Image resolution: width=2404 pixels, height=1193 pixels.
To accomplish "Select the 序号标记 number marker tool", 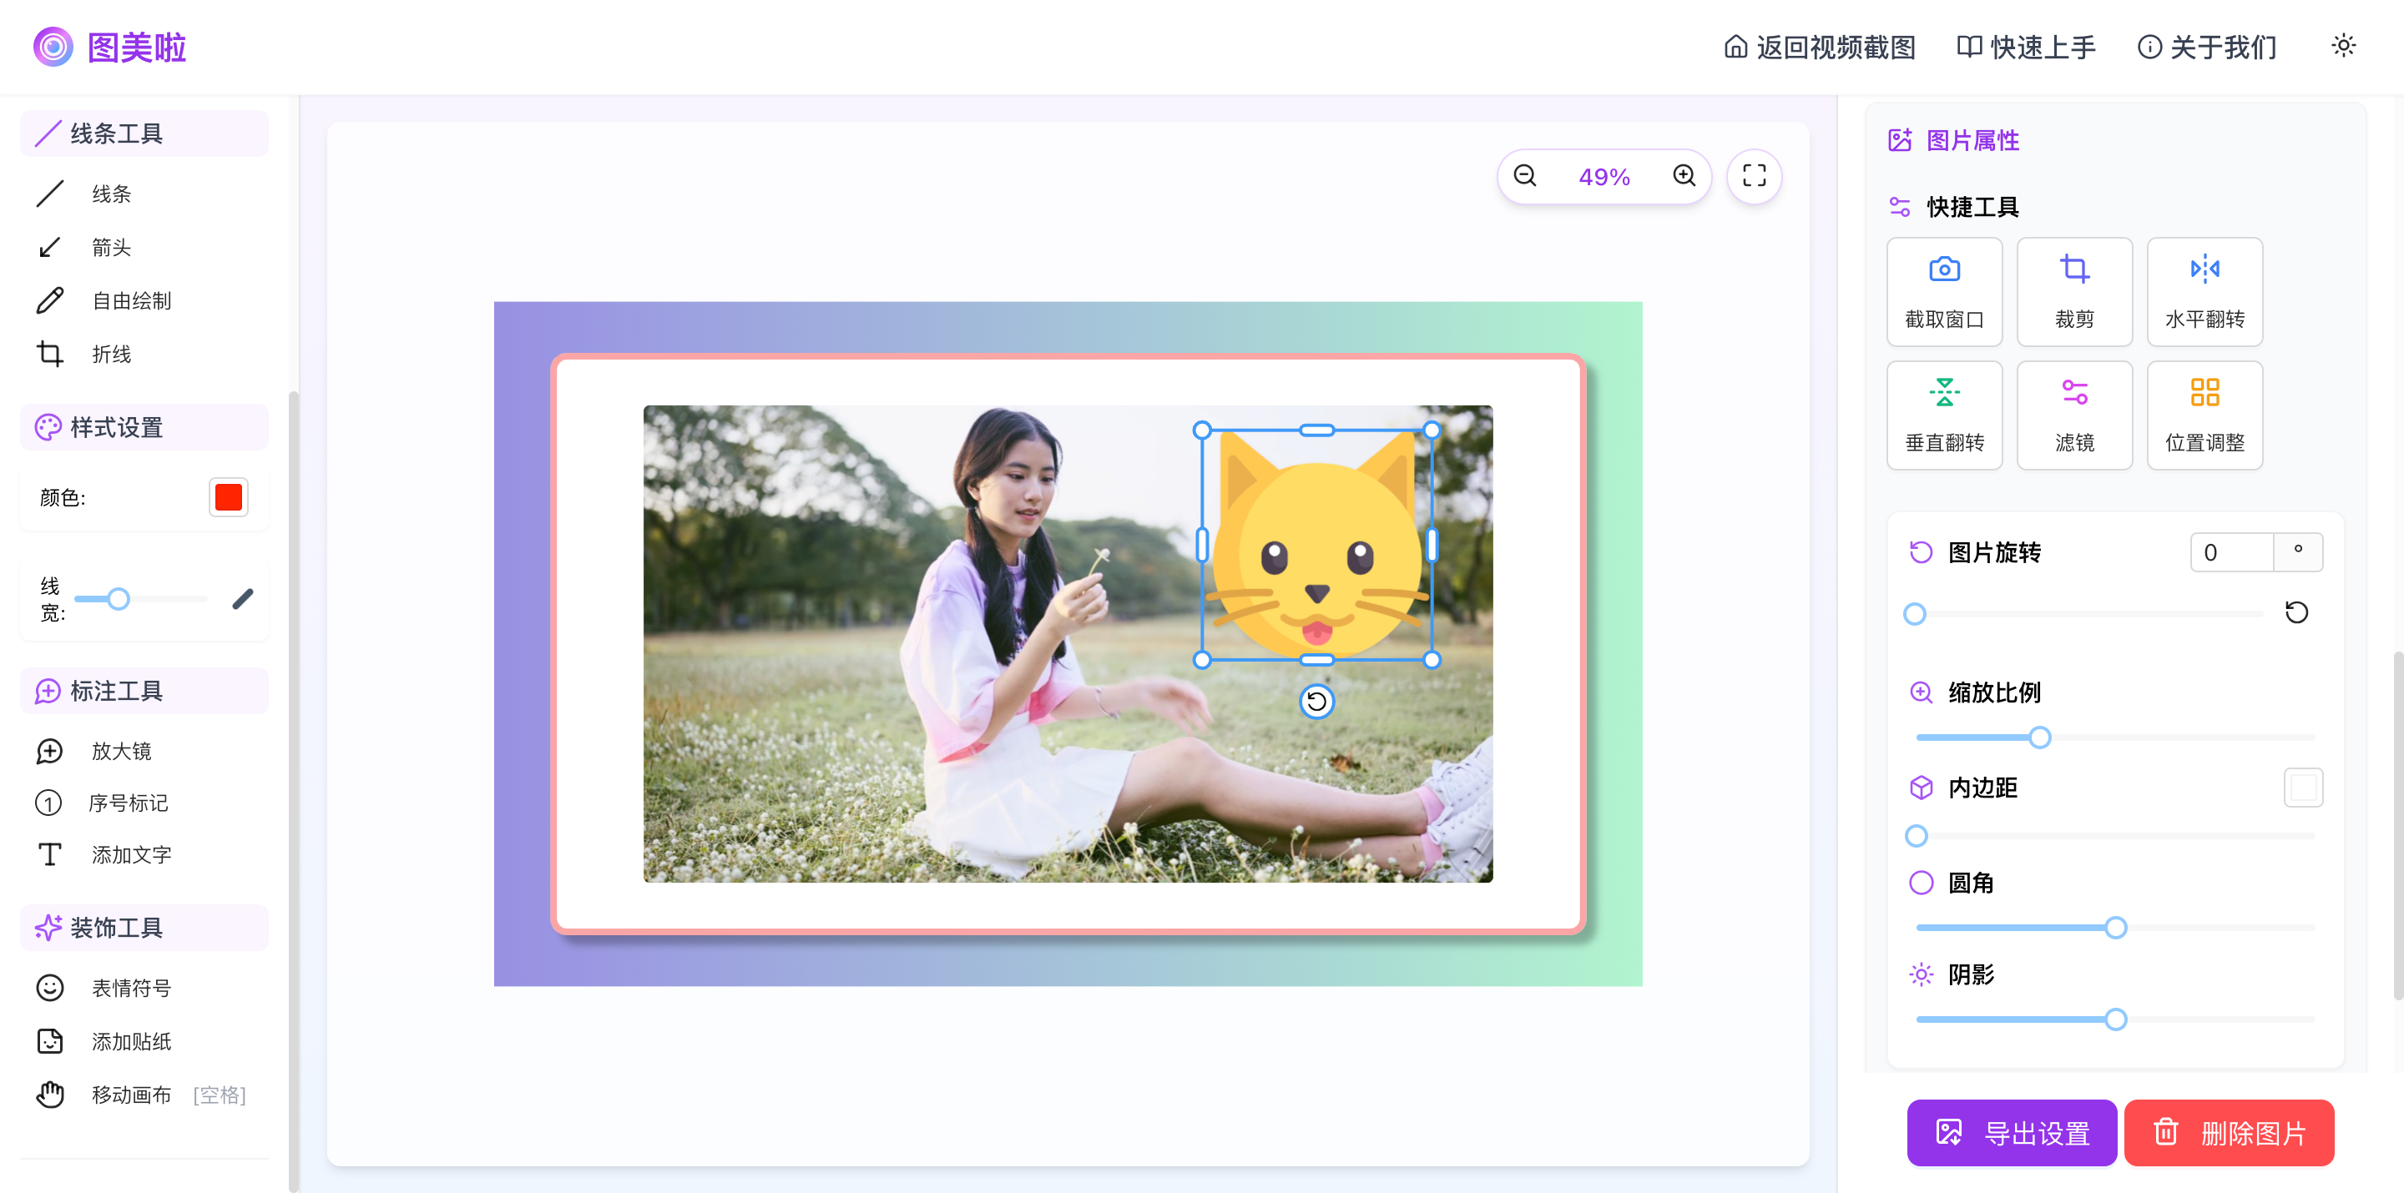I will click(127, 803).
